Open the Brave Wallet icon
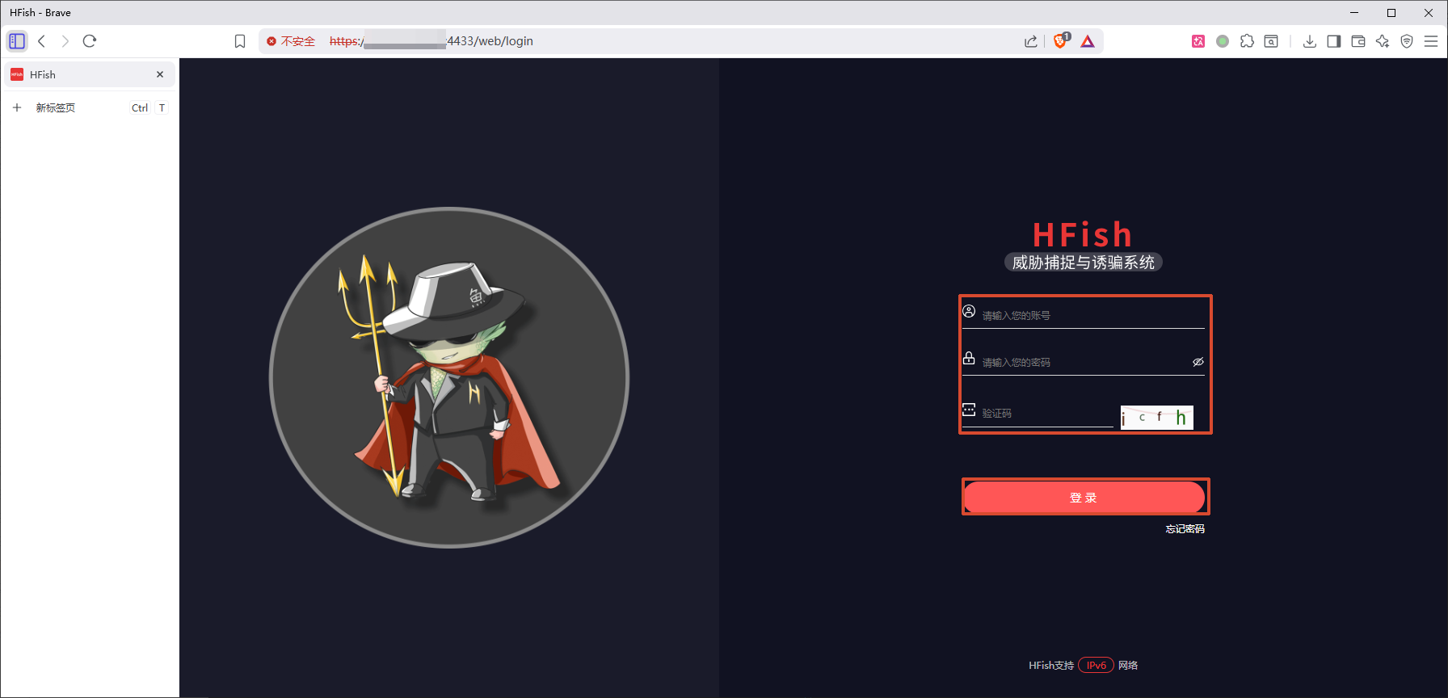The height and width of the screenshot is (698, 1448). click(1358, 41)
